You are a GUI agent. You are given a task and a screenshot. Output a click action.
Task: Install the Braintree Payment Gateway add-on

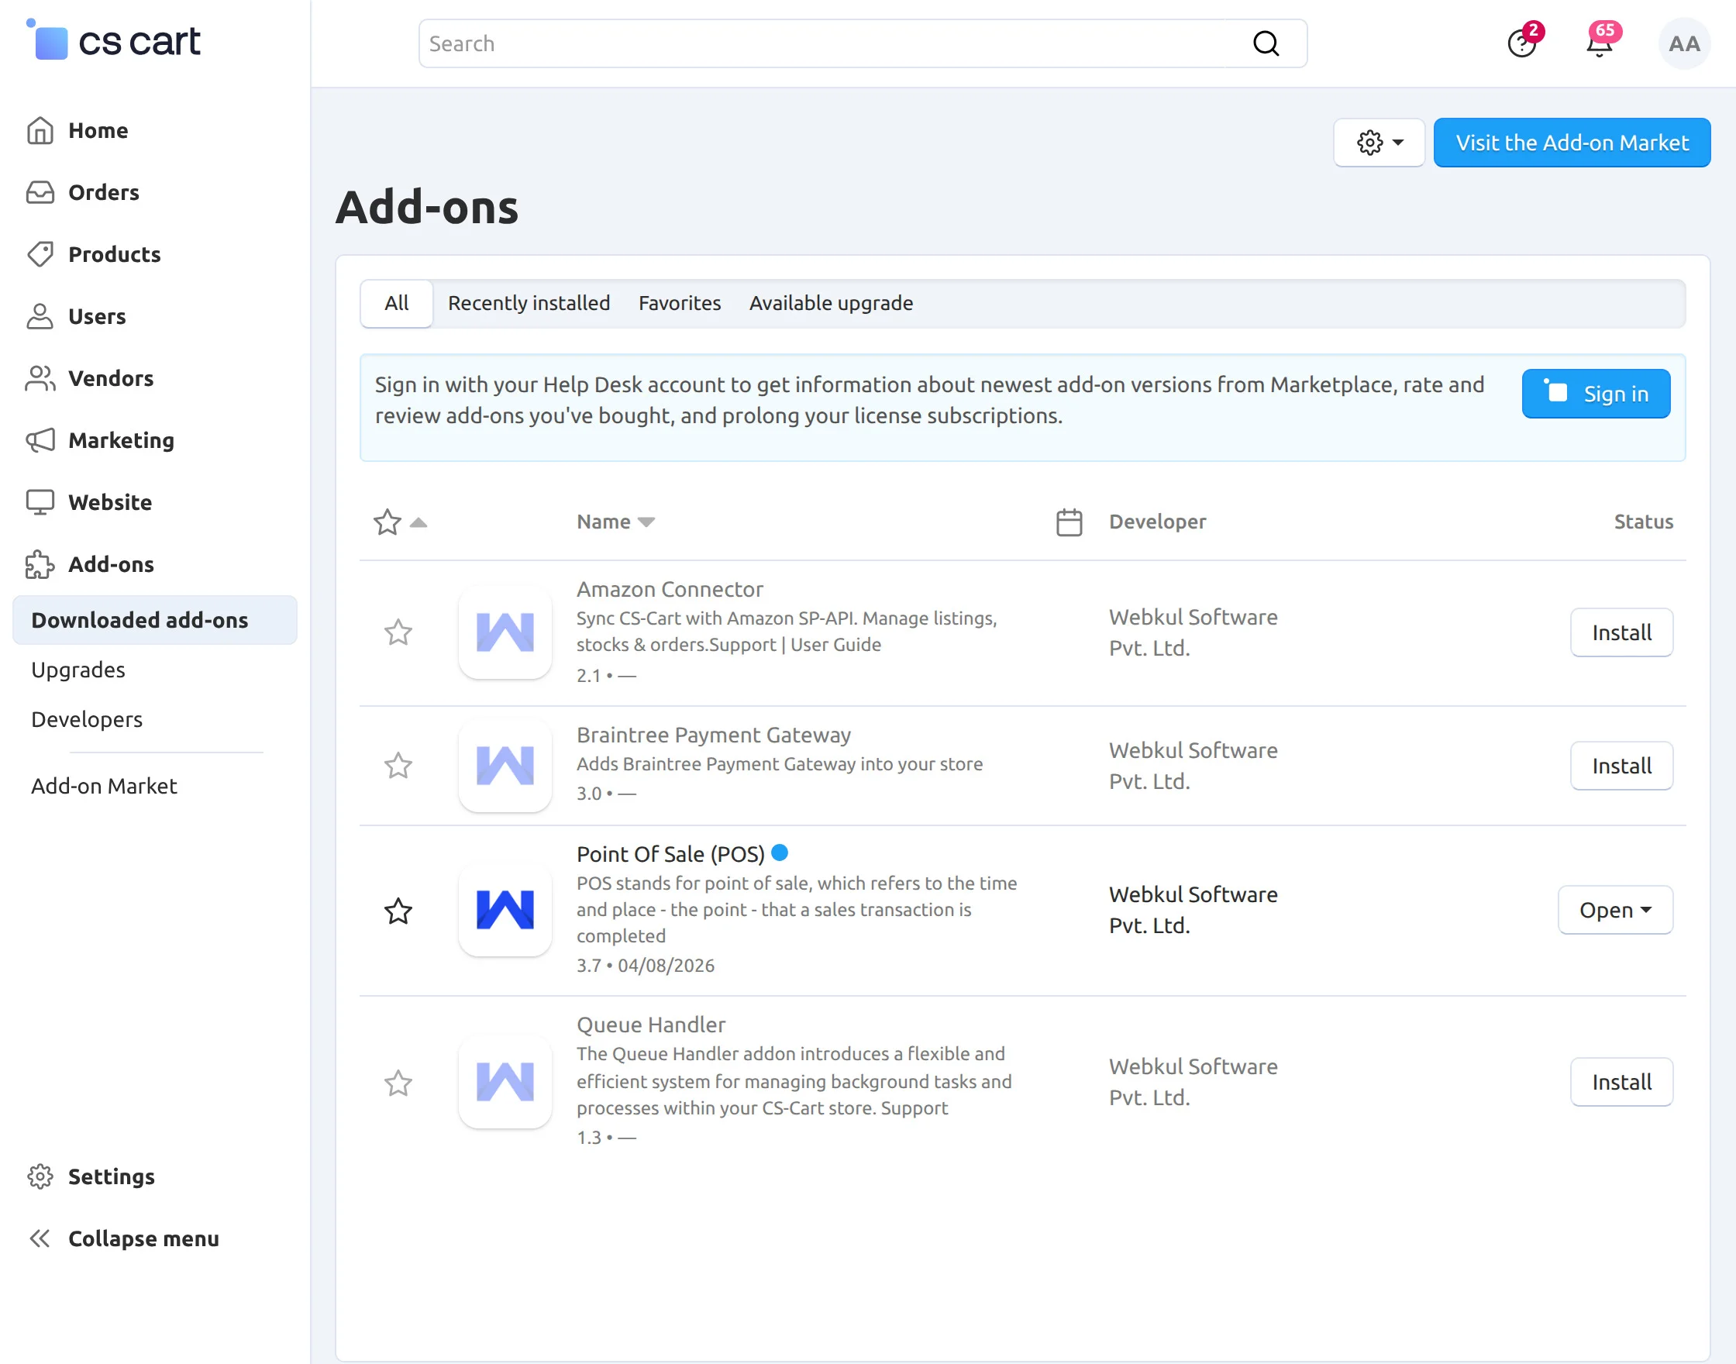[1621, 766]
